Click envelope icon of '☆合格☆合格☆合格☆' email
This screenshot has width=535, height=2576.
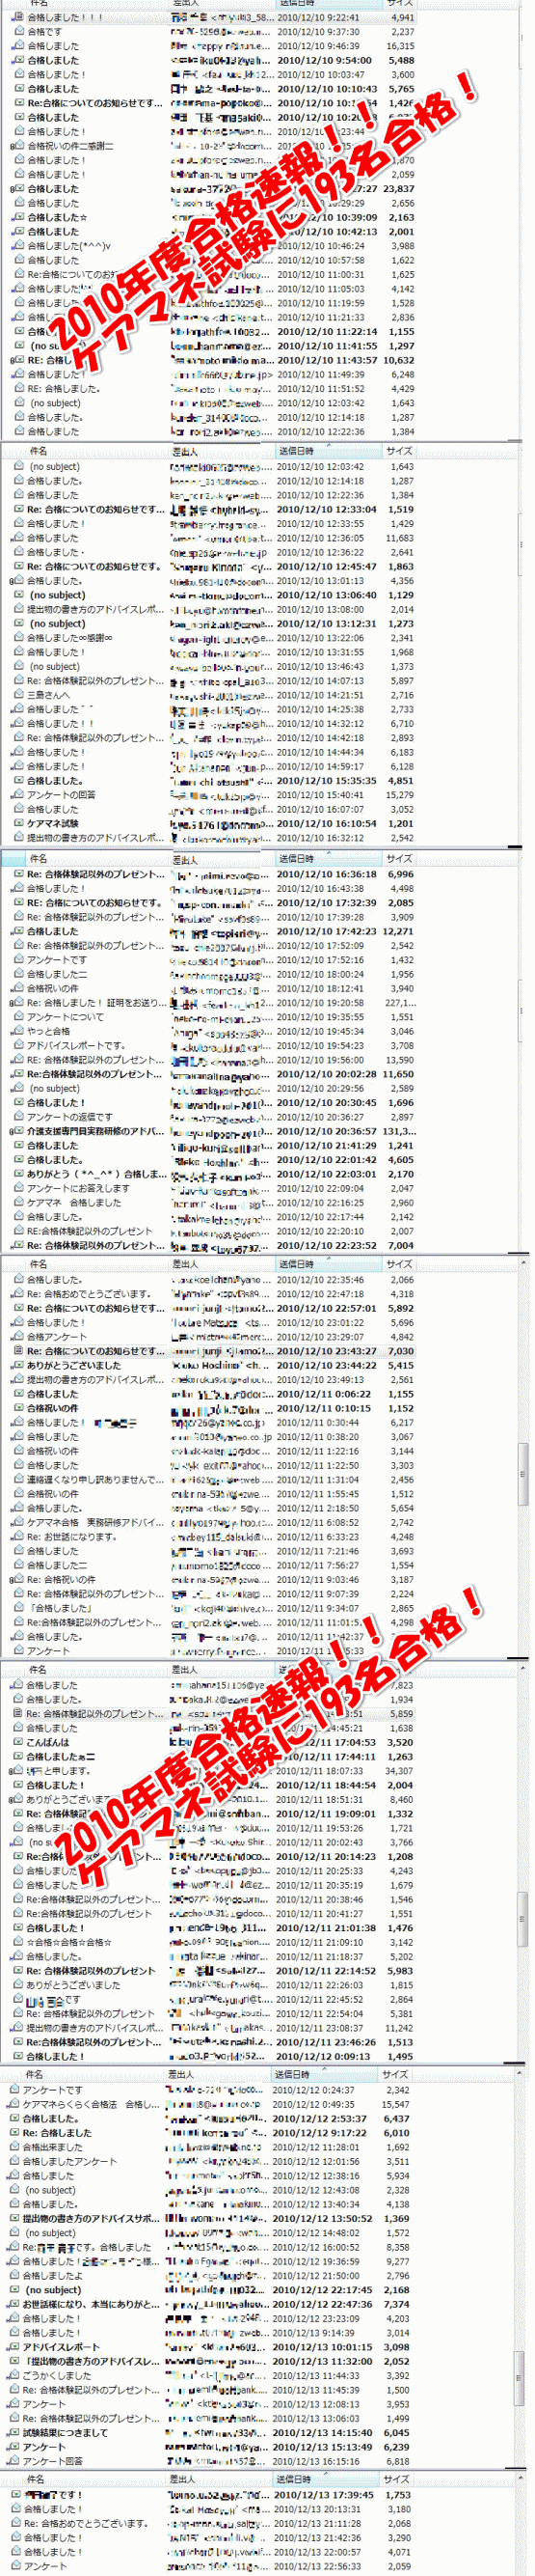tap(18, 1942)
